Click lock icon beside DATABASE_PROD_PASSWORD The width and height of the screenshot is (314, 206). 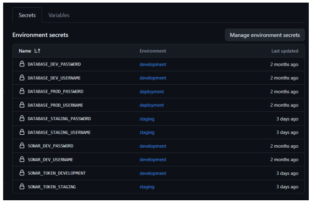click(22, 91)
